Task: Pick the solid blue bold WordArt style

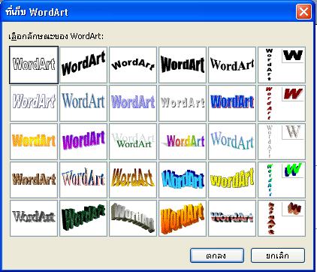Action: coord(232,103)
